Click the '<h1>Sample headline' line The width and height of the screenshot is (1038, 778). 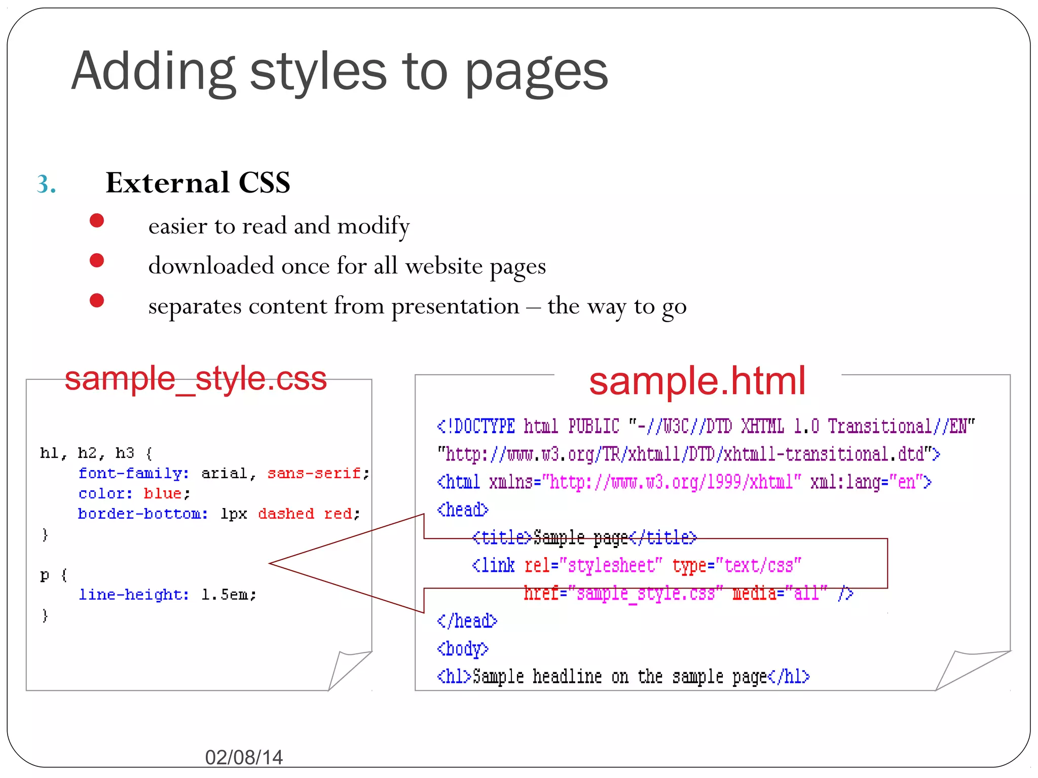tap(623, 677)
